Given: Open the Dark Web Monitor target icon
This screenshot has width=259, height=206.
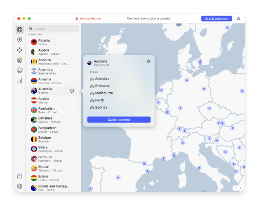Looking at the screenshot, I should click(x=20, y=60).
